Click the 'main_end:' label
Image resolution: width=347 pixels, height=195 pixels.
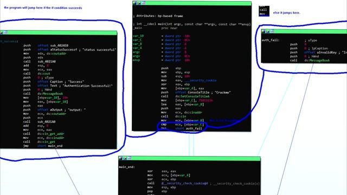click(x=127, y=167)
